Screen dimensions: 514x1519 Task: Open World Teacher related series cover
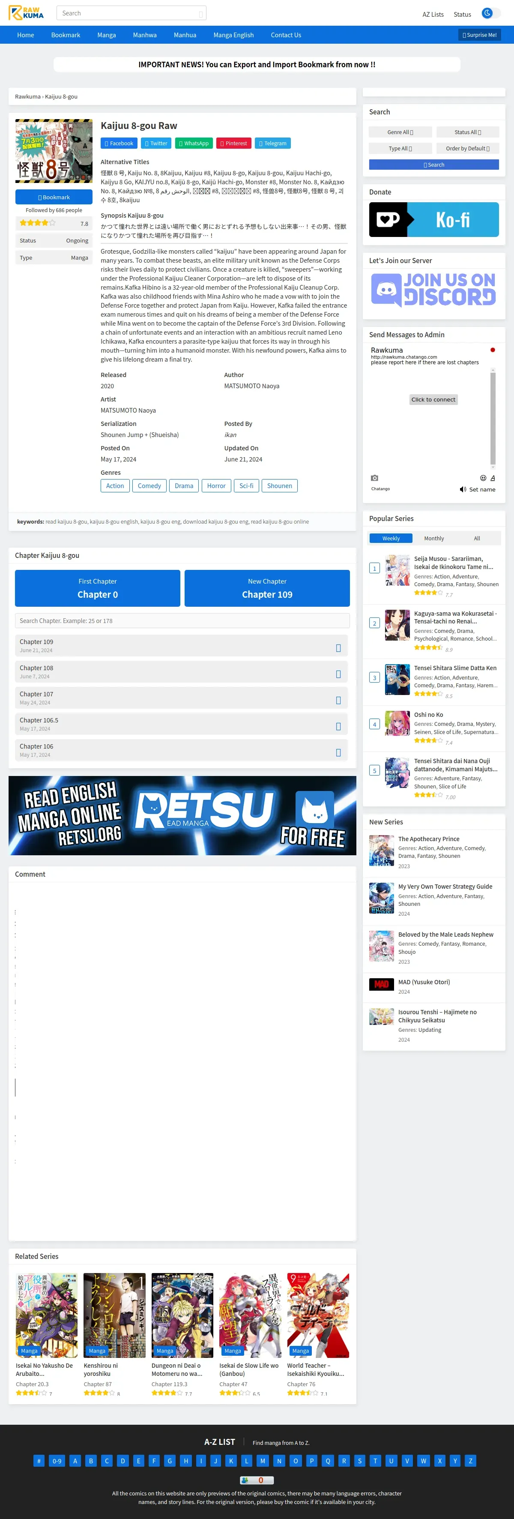[x=318, y=1315]
